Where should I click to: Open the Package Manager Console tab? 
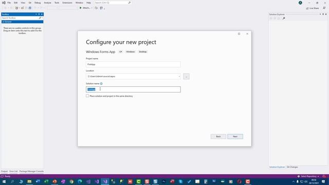[31, 171]
